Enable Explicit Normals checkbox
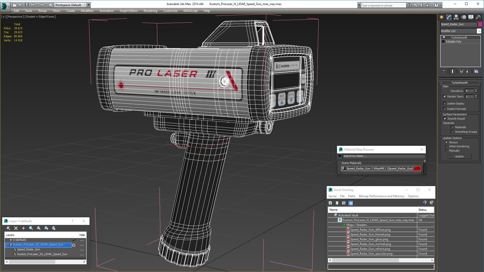Viewport: 484px width, 272px height. [445, 109]
